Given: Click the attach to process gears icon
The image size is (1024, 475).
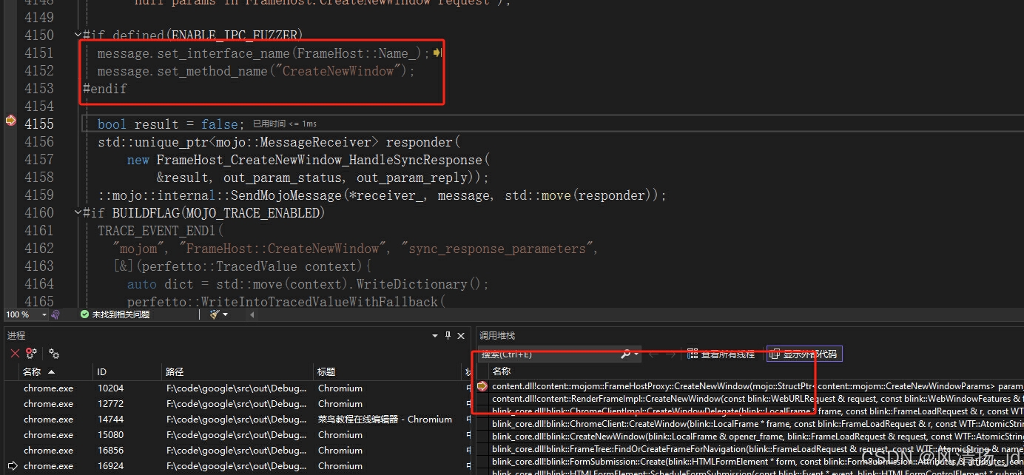Looking at the screenshot, I should [54, 354].
